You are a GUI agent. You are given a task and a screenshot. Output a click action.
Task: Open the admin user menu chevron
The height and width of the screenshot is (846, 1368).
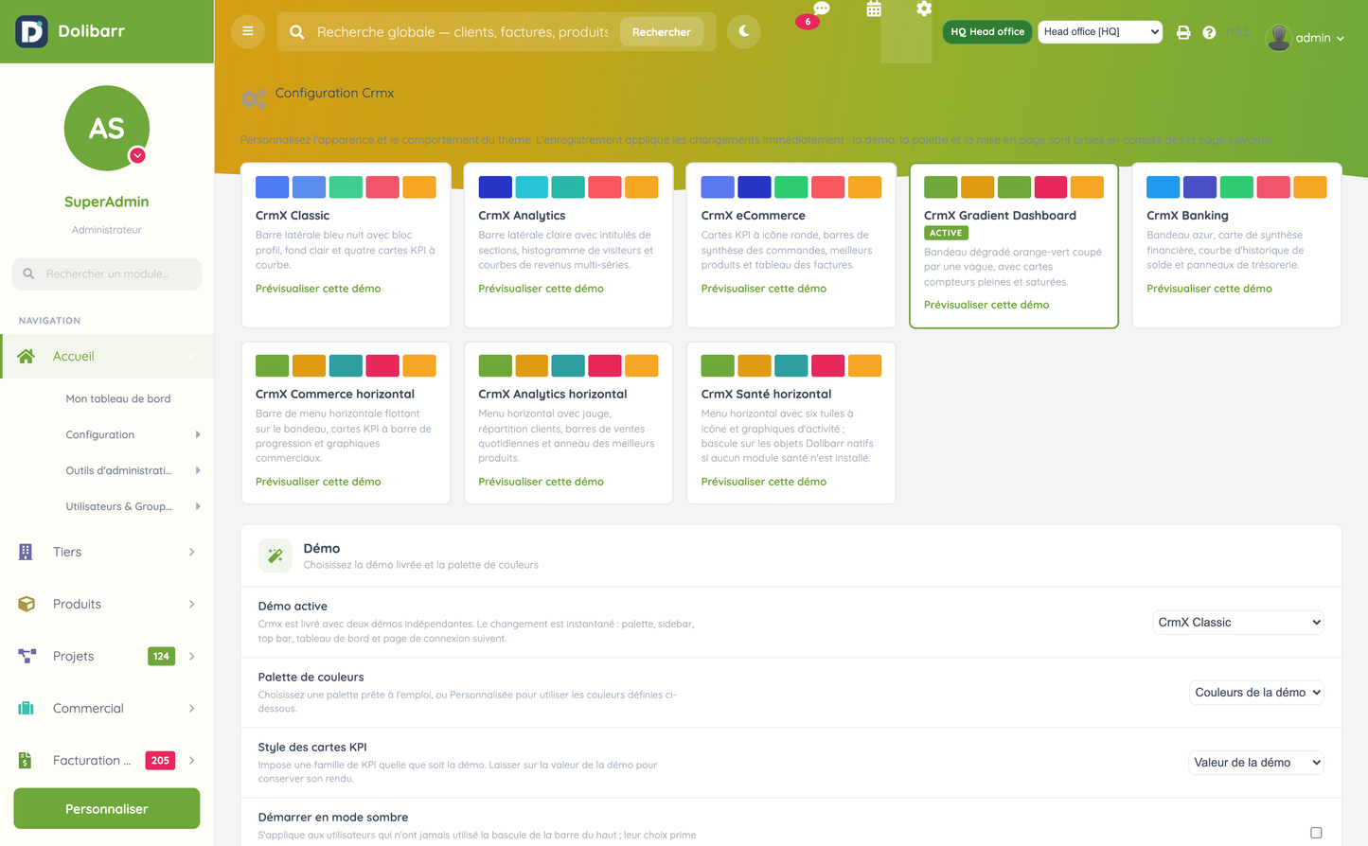tap(1341, 39)
